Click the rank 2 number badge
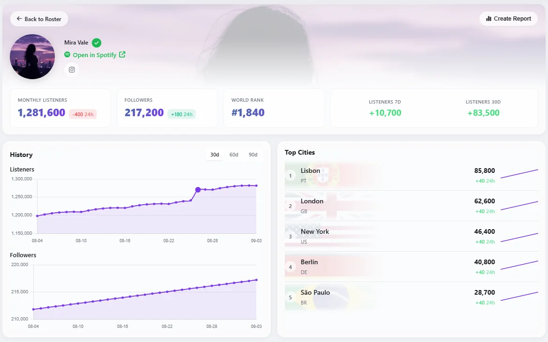 coord(290,206)
